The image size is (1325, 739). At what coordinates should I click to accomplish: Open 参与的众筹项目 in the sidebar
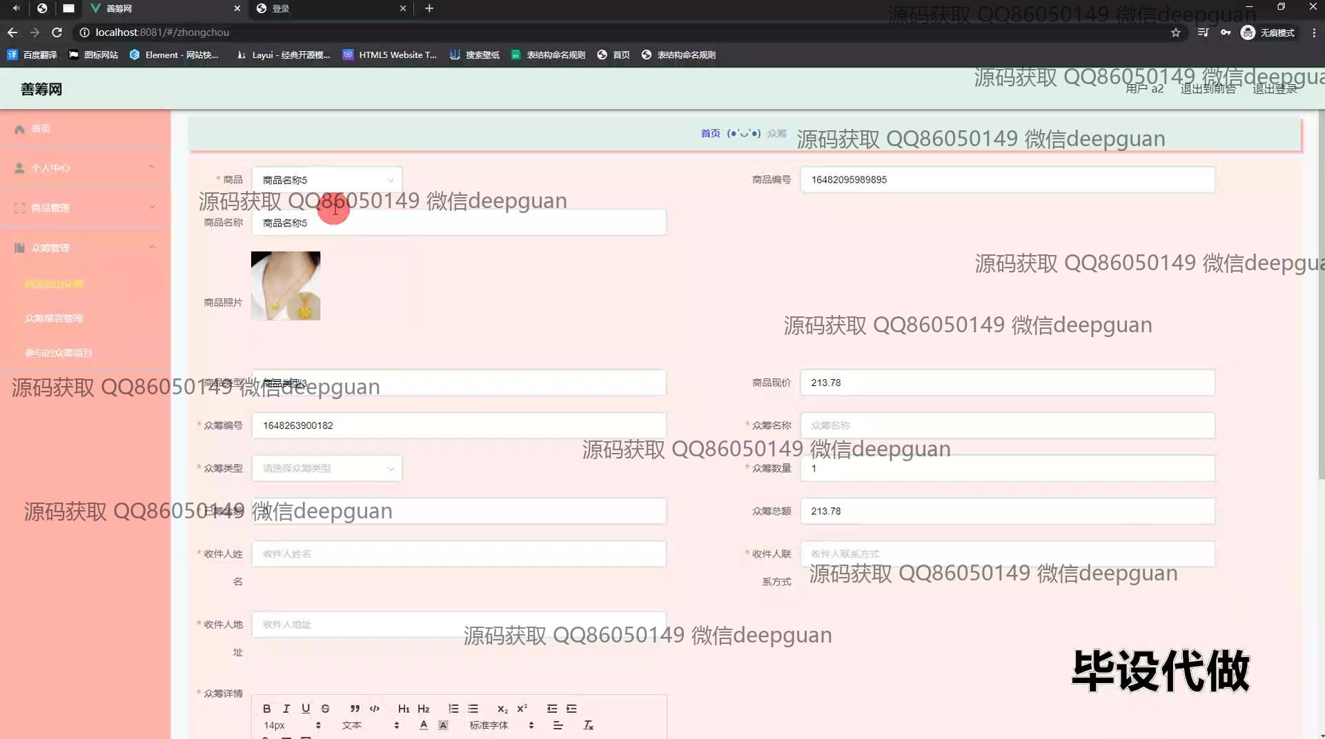(59, 353)
